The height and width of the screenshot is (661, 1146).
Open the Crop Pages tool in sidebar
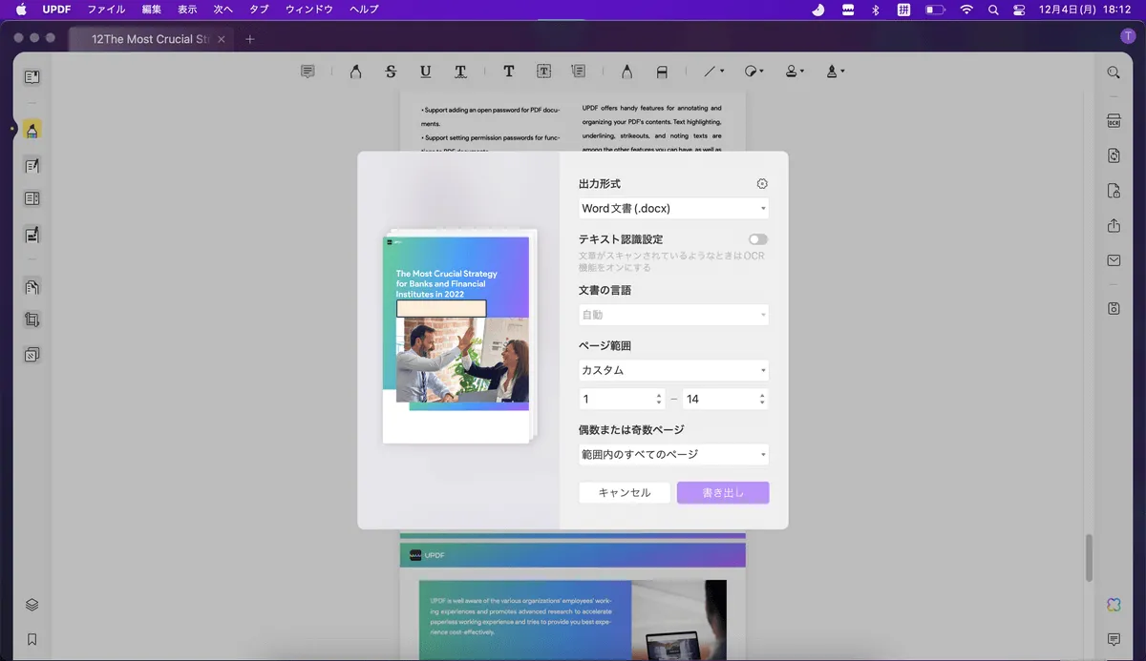click(x=32, y=320)
